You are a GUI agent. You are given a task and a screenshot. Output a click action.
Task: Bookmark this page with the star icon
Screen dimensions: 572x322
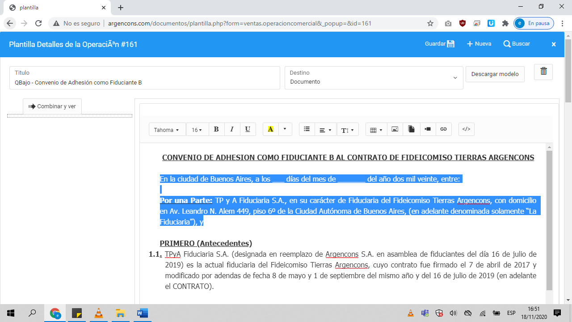[430, 23]
